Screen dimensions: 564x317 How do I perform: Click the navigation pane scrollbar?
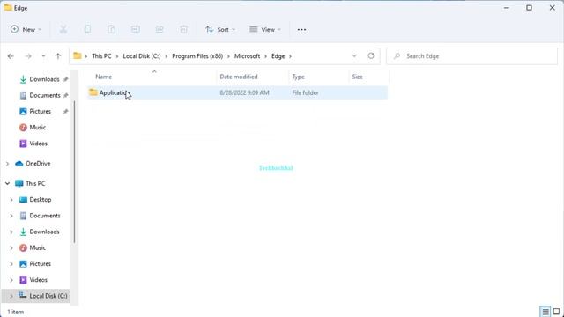tap(74, 172)
